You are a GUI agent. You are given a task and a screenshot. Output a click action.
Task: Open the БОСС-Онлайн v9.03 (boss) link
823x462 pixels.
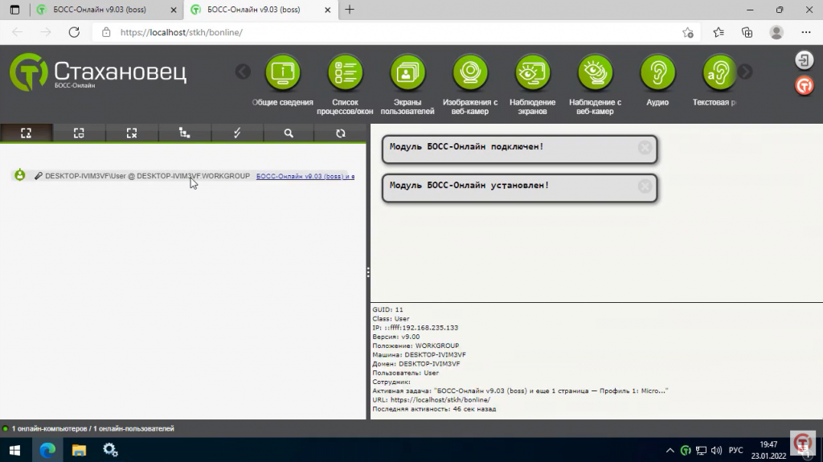tap(305, 177)
